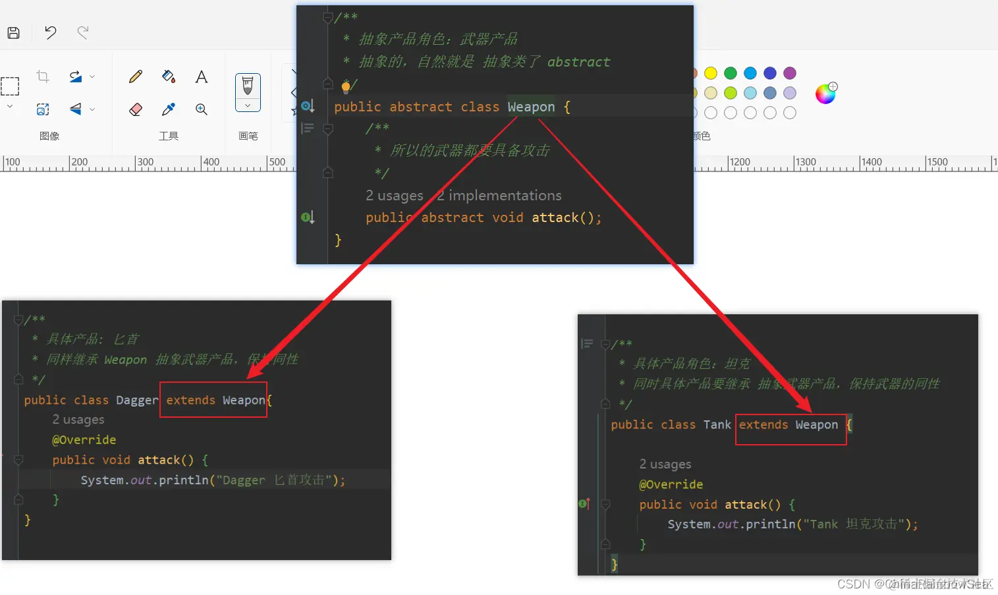Click the '图像' group label
This screenshot has width=998, height=595.
(49, 136)
